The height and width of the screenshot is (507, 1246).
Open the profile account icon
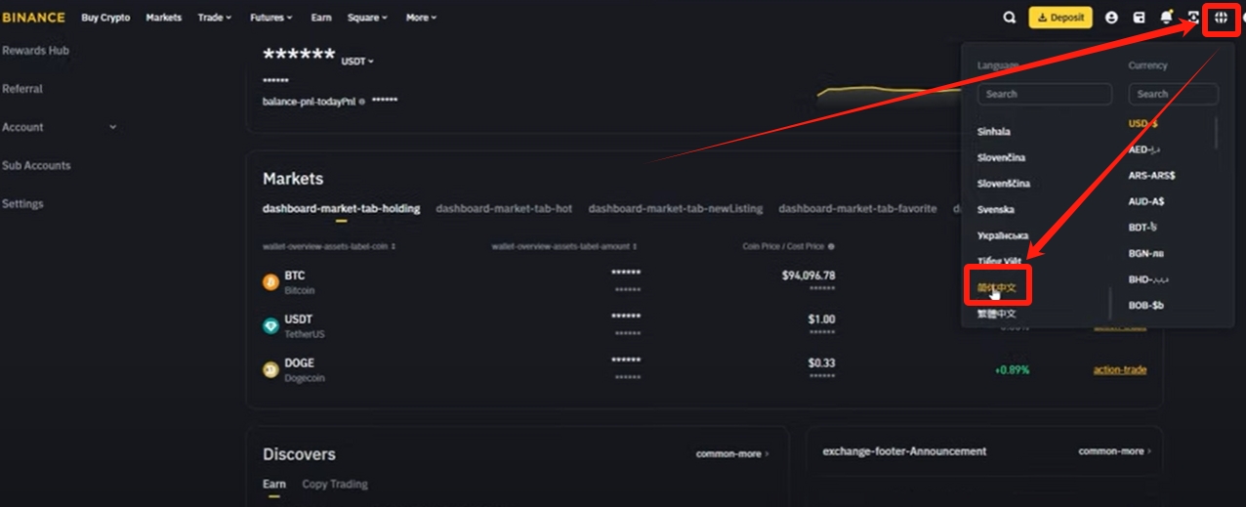(x=1111, y=18)
